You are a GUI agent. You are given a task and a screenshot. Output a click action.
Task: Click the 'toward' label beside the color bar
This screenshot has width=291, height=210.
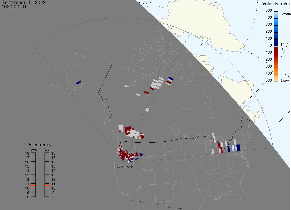[x=285, y=13]
